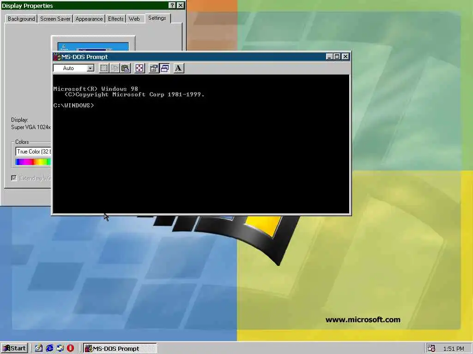Screen dimensions: 473x354
Task: Select the Settings tab in Display Properties
Action: (x=157, y=18)
